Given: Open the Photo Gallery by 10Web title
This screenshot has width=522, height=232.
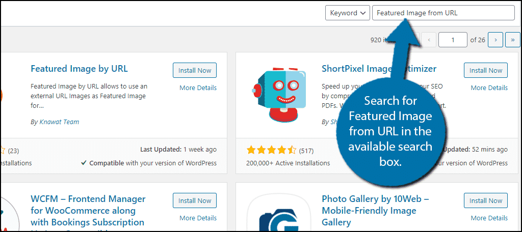Looking at the screenshot, I should (x=375, y=211).
